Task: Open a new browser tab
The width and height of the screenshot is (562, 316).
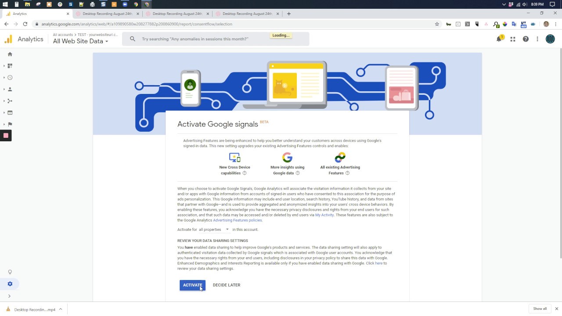Action: click(x=288, y=14)
